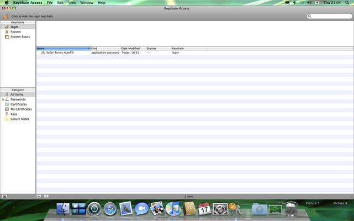Open the Trash in the Dock
Image resolution: width=354 pixels, height=221 pixels.
(291, 209)
